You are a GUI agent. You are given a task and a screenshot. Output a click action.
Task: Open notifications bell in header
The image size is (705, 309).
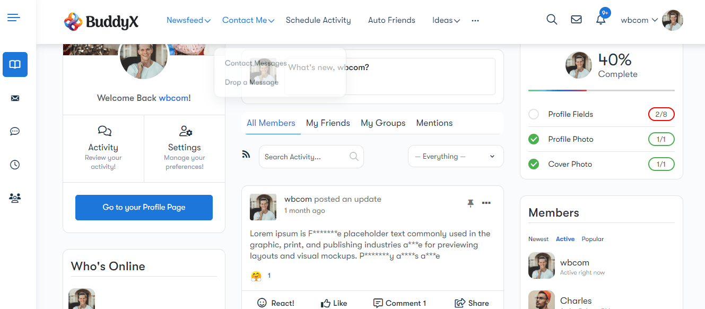pyautogui.click(x=600, y=20)
